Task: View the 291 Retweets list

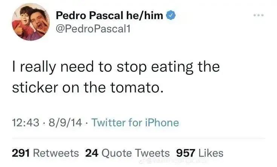Action: tap(45, 153)
